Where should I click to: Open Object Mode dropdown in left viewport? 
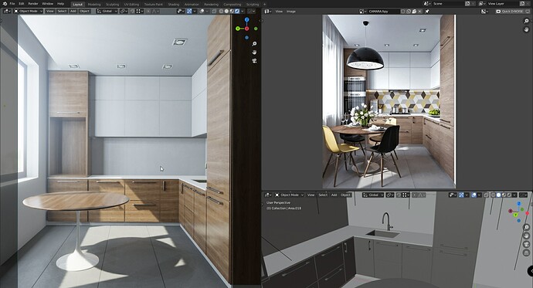coord(29,12)
